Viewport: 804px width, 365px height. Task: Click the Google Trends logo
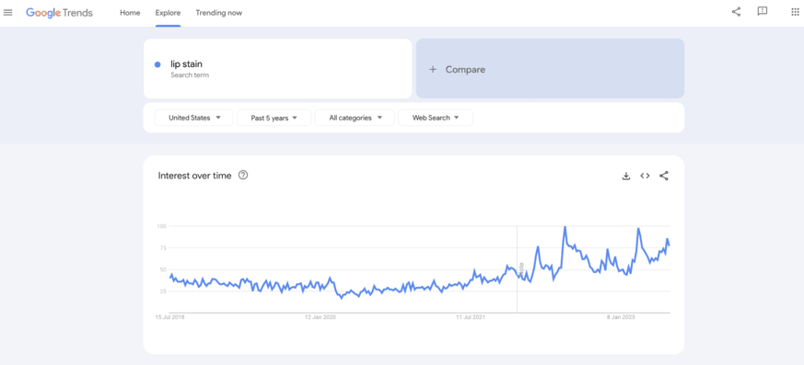point(60,13)
